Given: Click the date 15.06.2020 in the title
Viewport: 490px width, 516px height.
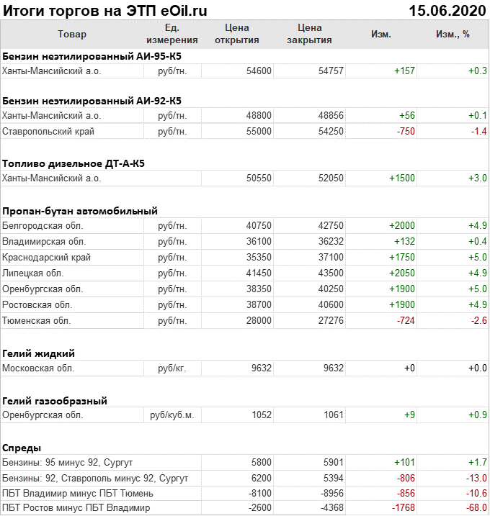Looking at the screenshot, I should pos(447,10).
